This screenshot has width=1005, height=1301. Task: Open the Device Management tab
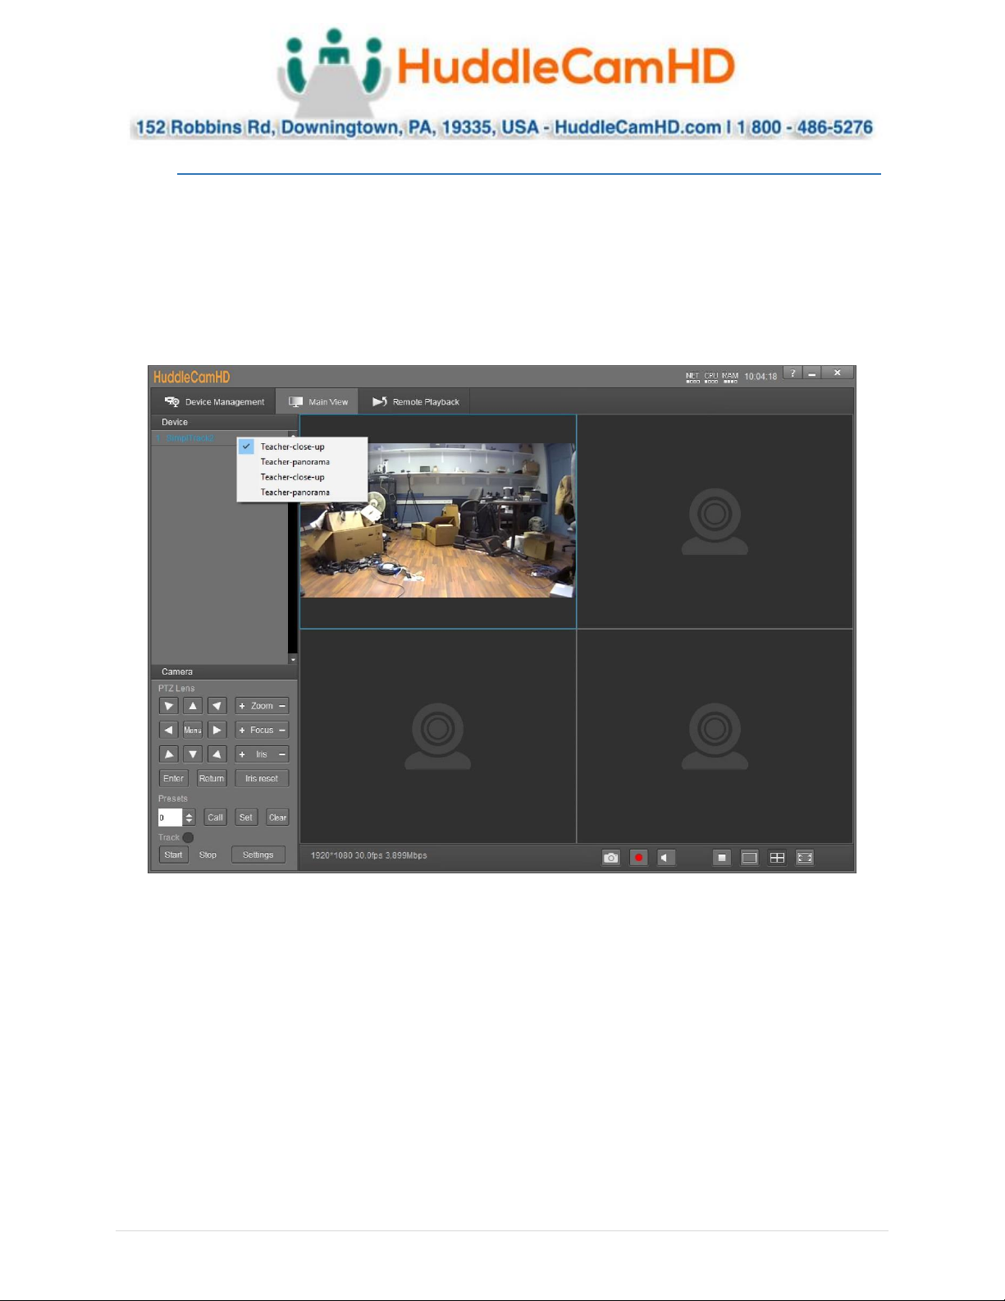tap(214, 402)
